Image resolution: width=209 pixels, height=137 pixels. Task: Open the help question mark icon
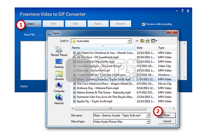click(x=182, y=11)
